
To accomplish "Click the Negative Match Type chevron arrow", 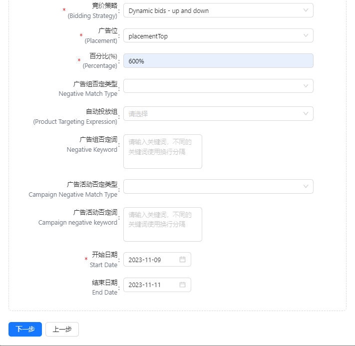I will point(306,86).
